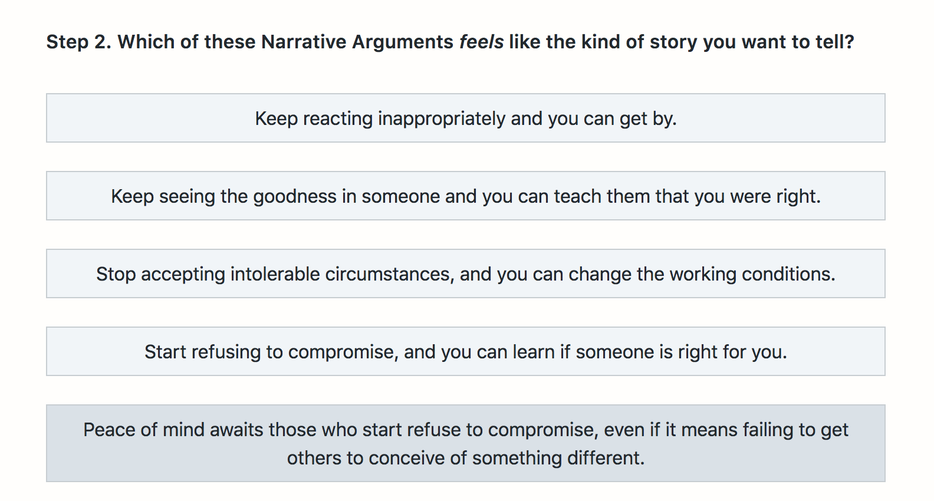Choose the highlighted "Peace of mind awaits" option

point(466,443)
